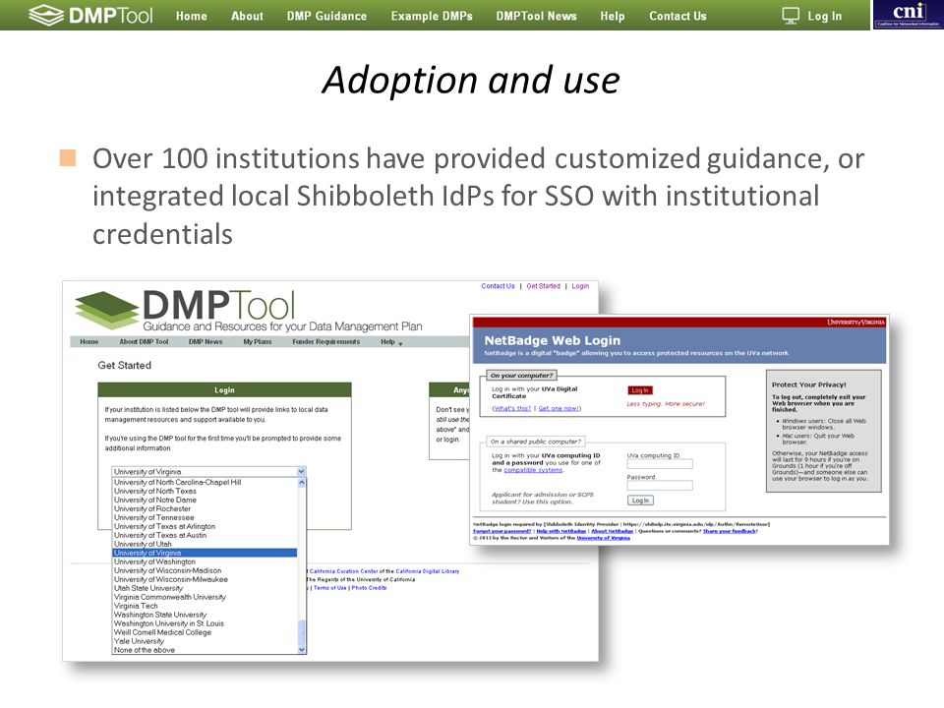Choose Yale University
Viewport: 944px width, 708px height.
click(139, 641)
